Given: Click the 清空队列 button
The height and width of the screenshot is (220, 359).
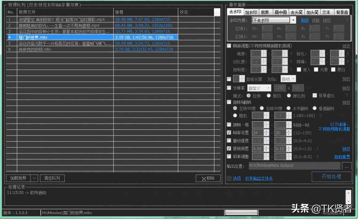Looking at the screenshot, I should [52, 178].
